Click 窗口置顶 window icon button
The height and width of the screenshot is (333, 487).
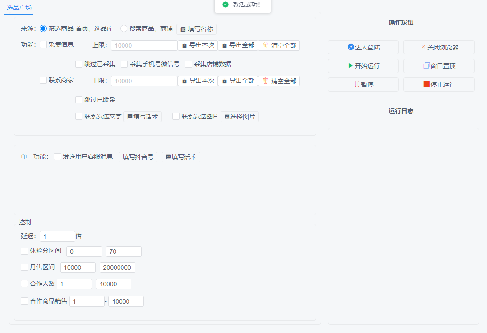click(x=438, y=66)
